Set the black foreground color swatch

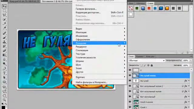(3, 107)
